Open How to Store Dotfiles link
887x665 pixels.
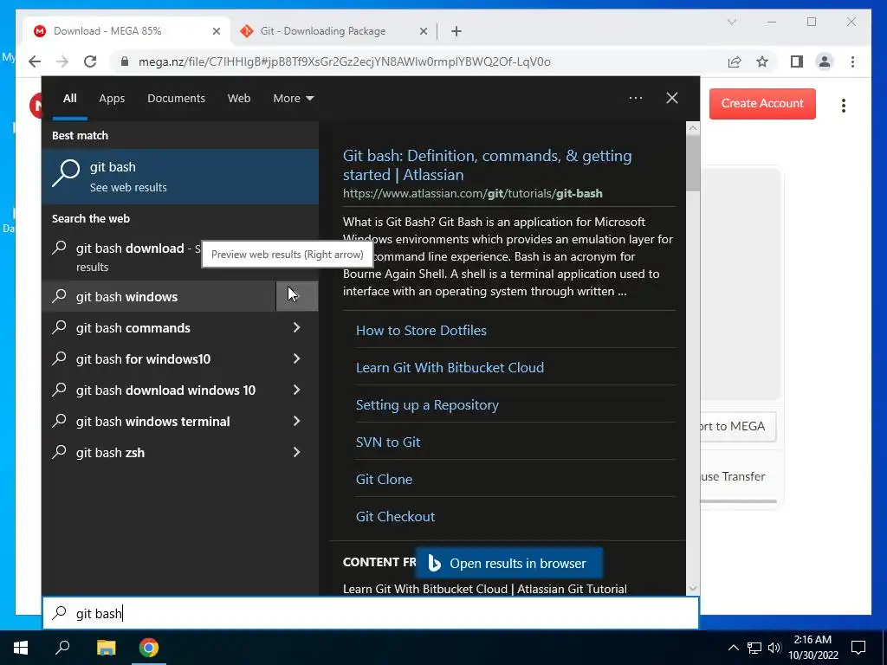pos(421,330)
